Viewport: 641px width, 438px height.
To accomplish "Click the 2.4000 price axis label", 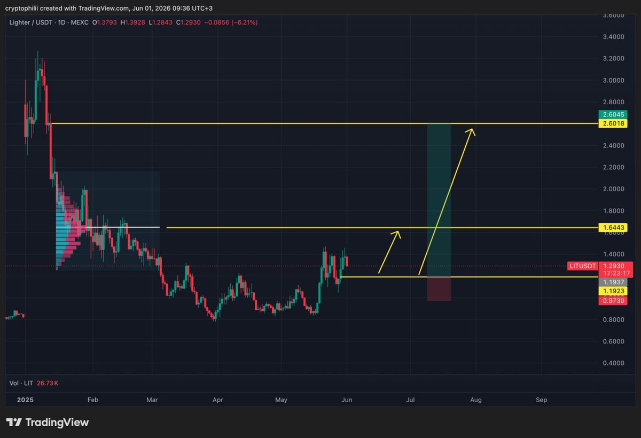I will 613,145.
